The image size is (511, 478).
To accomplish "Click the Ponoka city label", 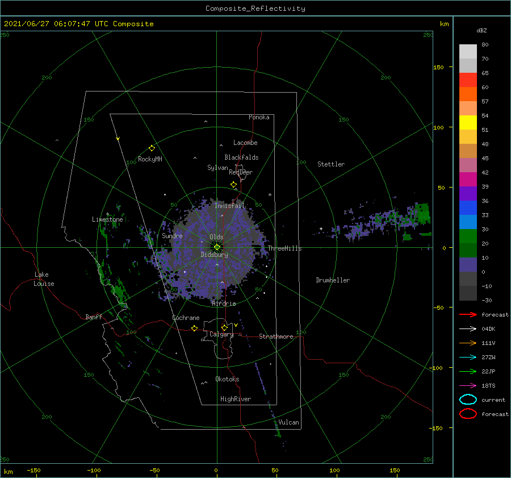I will [x=259, y=117].
